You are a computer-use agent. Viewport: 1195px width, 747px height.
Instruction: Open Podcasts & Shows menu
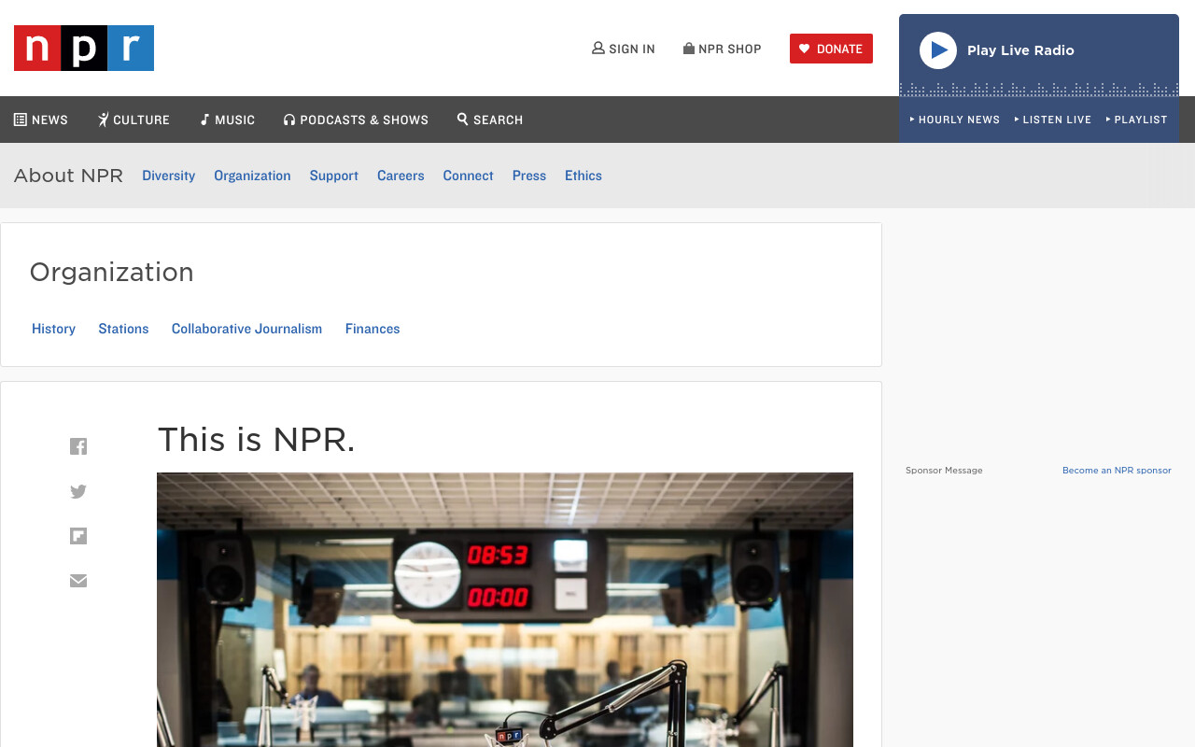click(356, 120)
